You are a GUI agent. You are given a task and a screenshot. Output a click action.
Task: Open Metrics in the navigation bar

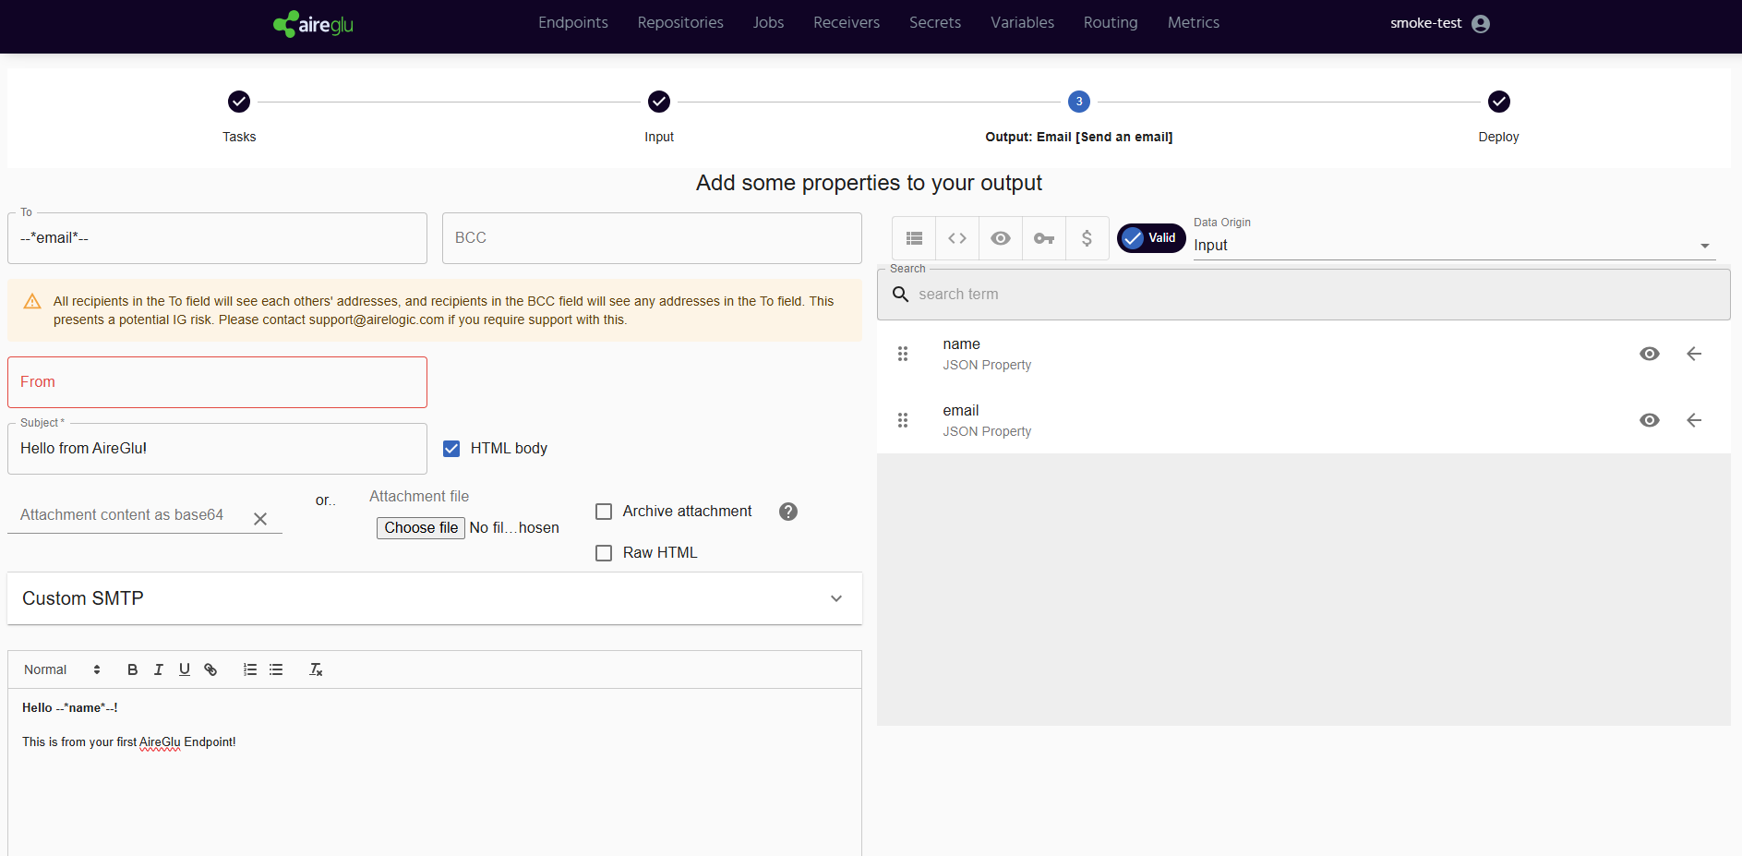[1194, 22]
